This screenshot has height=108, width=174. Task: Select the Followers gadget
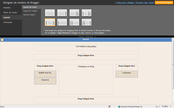click(127, 74)
